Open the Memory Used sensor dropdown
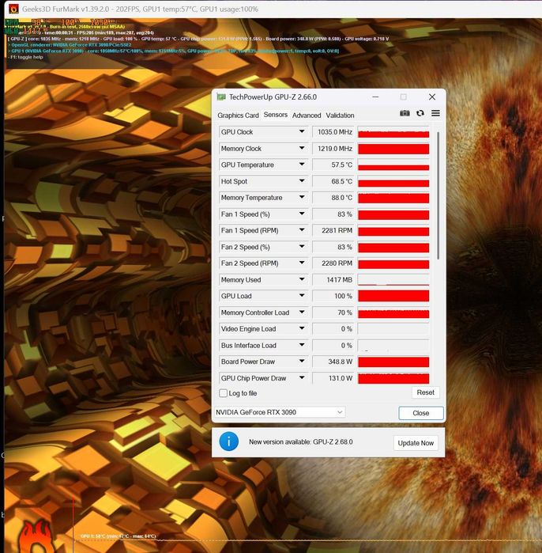This screenshot has width=542, height=553. pyautogui.click(x=302, y=279)
